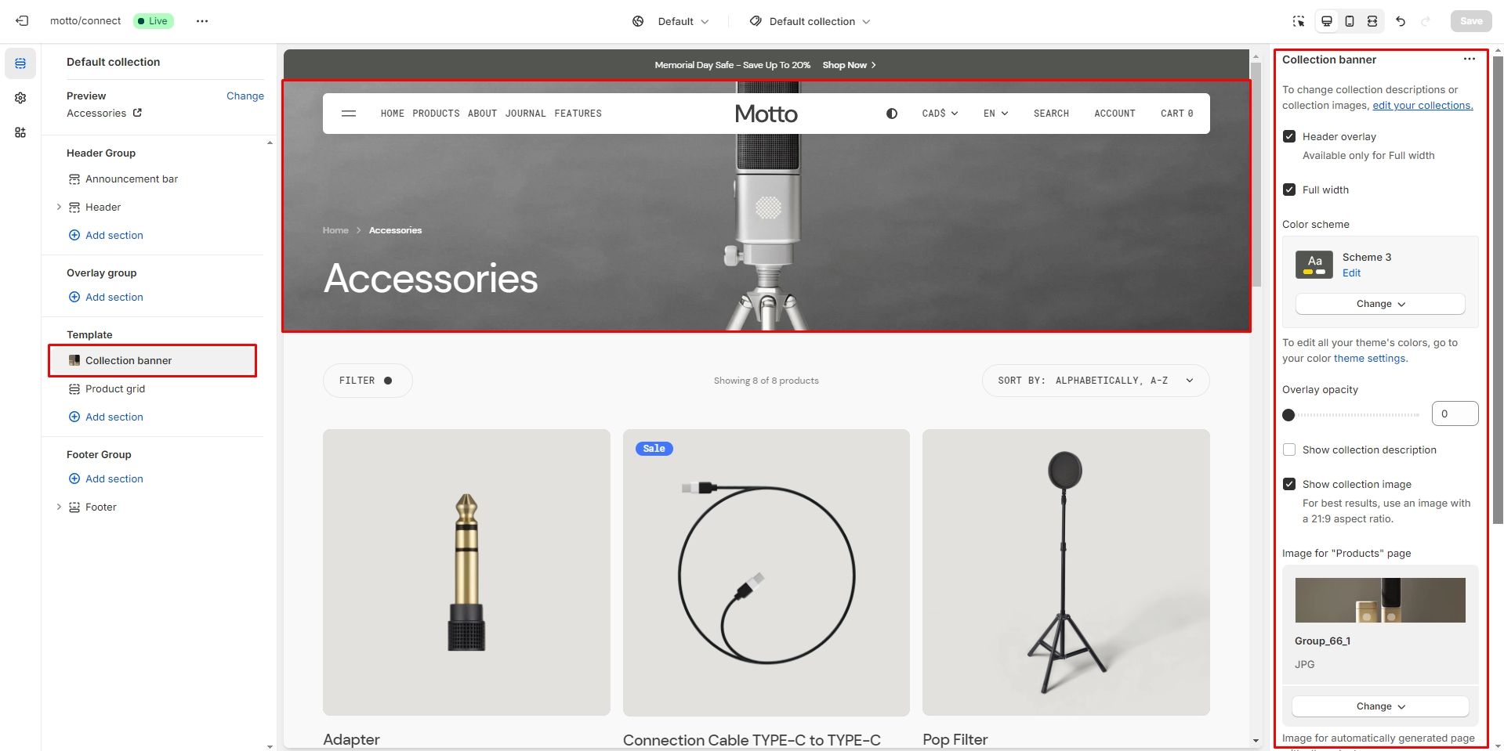
Task: Select Product grid in Template list
Action: [x=115, y=388]
